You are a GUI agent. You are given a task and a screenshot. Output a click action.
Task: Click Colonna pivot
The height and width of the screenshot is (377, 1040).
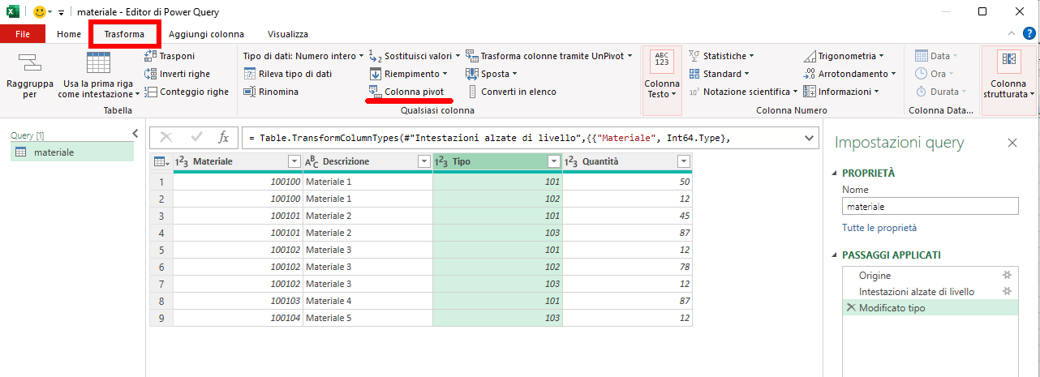pyautogui.click(x=406, y=92)
